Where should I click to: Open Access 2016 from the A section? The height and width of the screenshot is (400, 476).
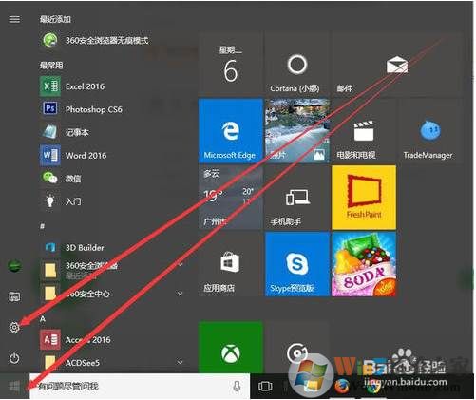(x=76, y=340)
